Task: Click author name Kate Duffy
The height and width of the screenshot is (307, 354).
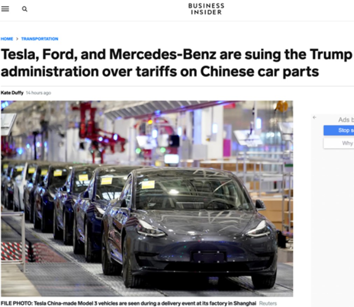Action: [12, 93]
